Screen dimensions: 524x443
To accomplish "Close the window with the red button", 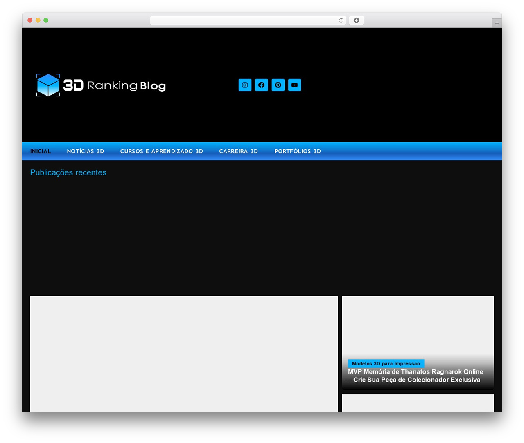I will (x=30, y=20).
